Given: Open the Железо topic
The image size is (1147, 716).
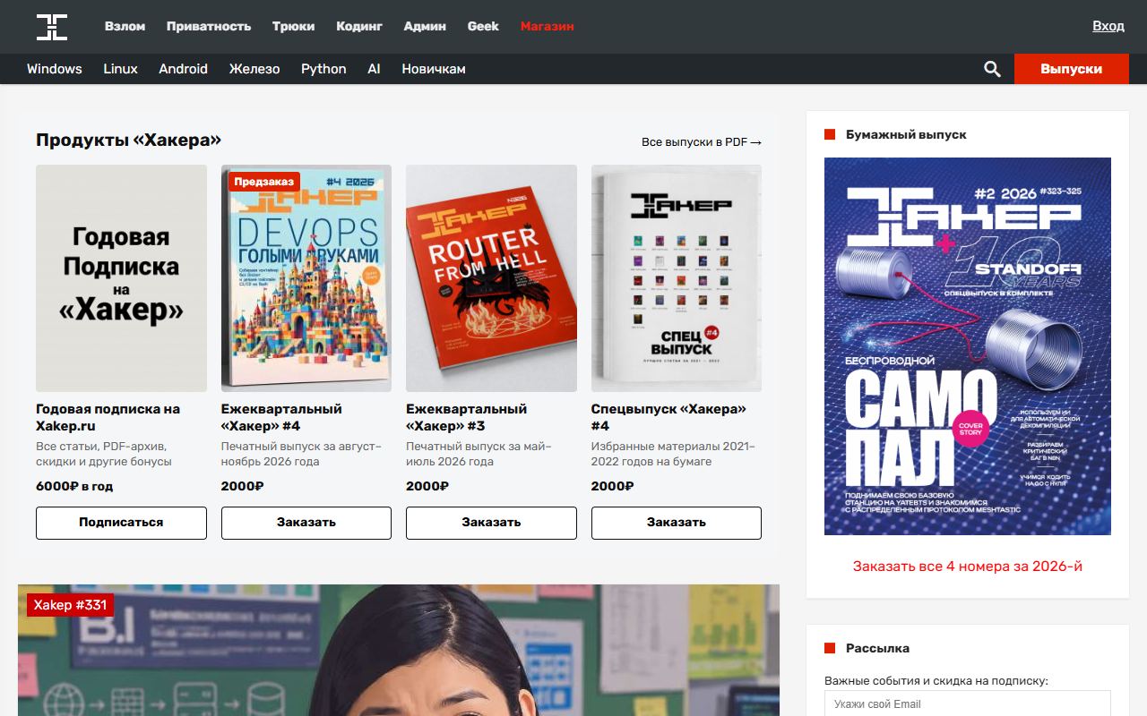Looking at the screenshot, I should [254, 69].
